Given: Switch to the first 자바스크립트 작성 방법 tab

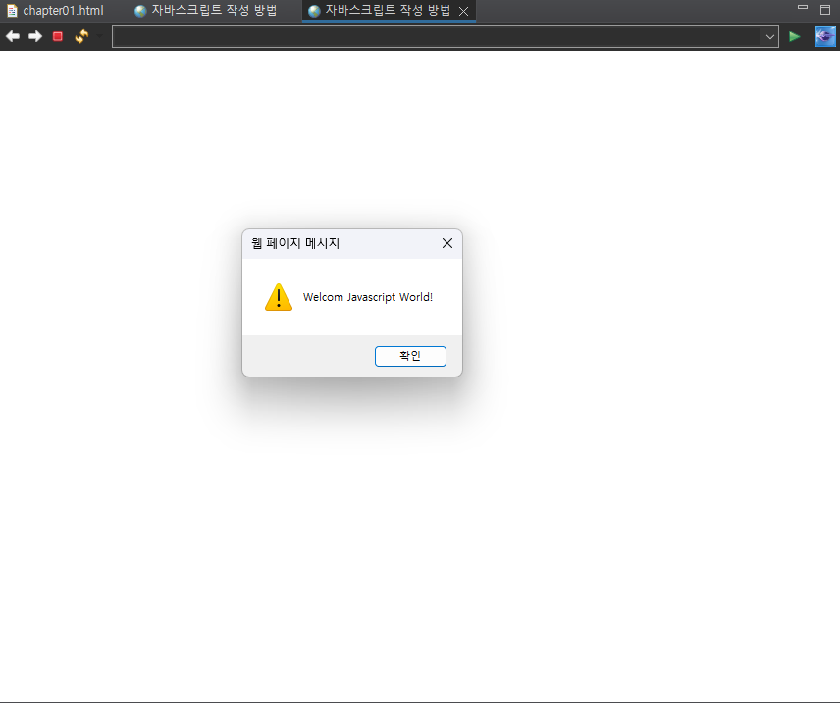Looking at the screenshot, I should [x=206, y=11].
